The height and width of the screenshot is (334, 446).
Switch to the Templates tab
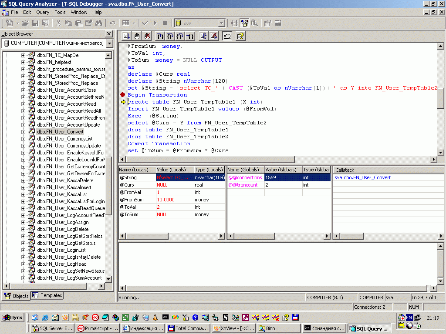coord(47,296)
